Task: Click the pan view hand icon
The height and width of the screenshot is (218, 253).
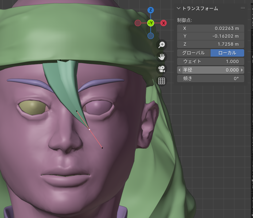Action: (162, 57)
